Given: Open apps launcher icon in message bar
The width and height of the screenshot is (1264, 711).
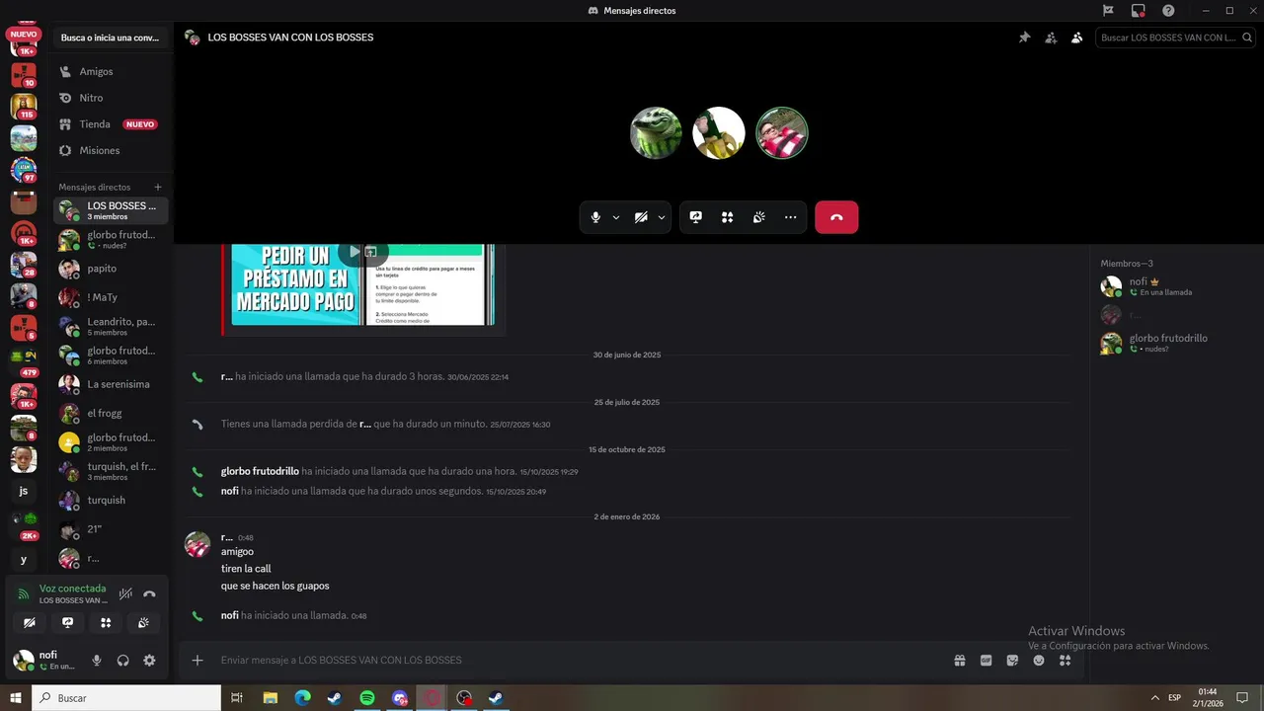Looking at the screenshot, I should 1065,660.
